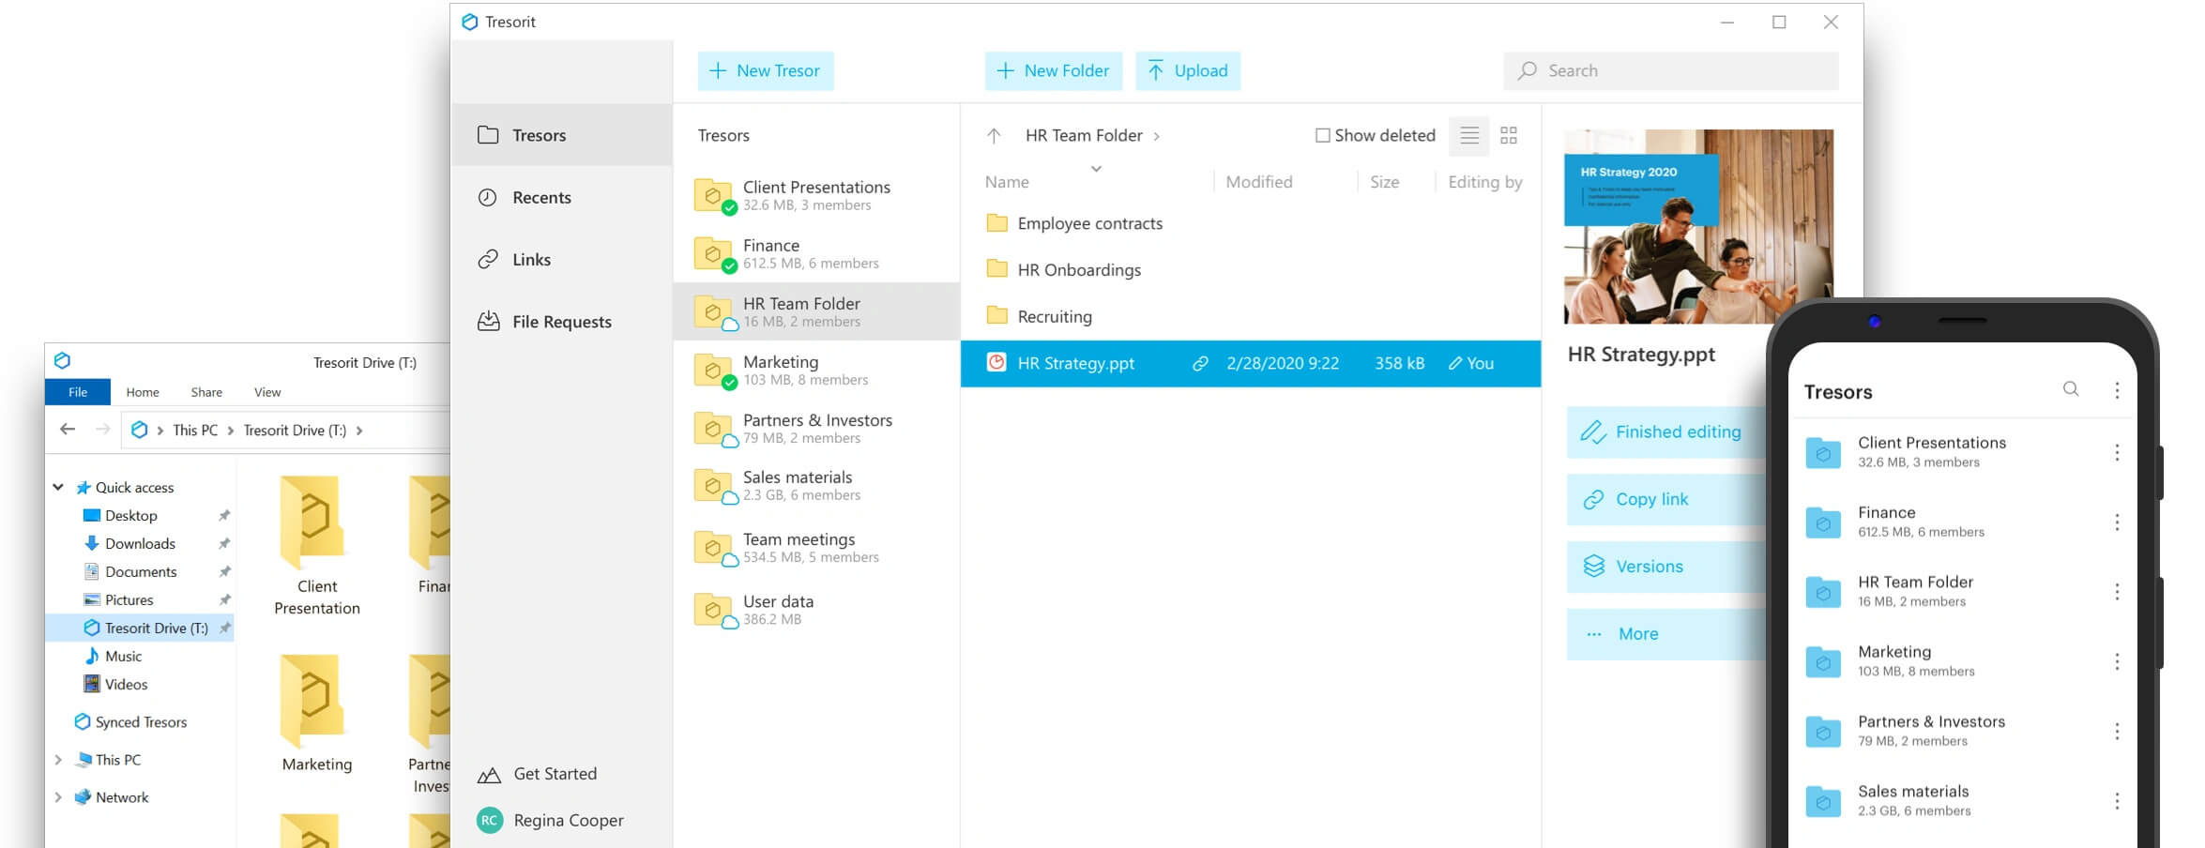2205x848 pixels.
Task: Click the More actions button
Action: [1666, 634]
